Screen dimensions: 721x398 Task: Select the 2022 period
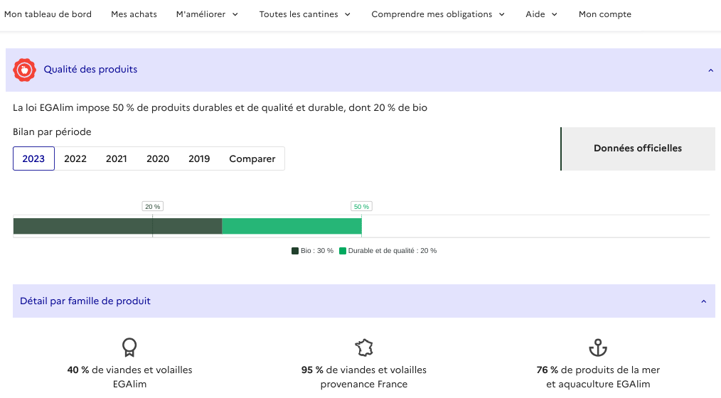point(75,158)
